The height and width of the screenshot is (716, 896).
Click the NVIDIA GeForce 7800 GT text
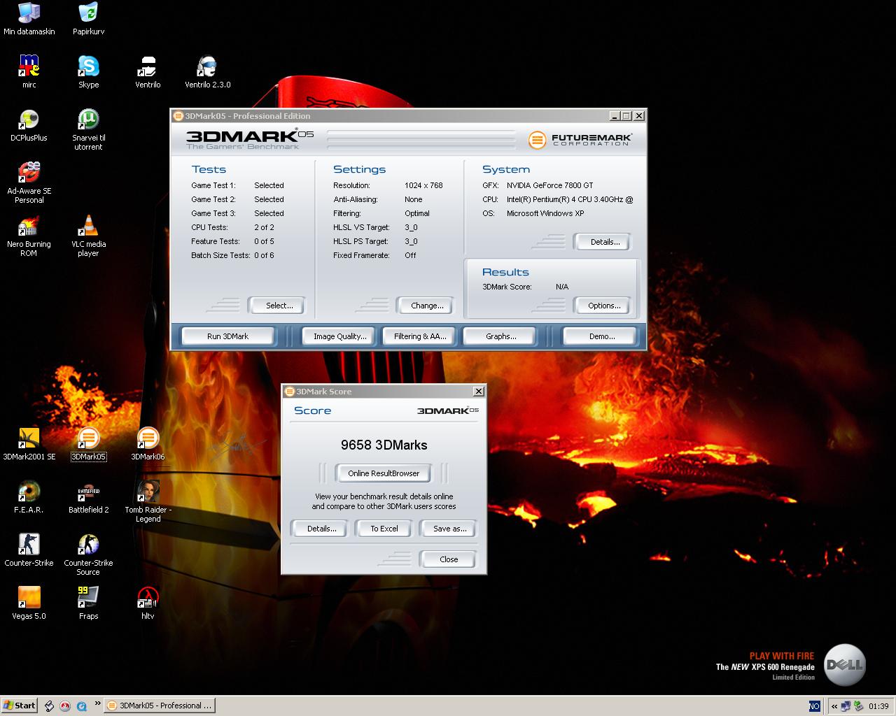pos(549,185)
